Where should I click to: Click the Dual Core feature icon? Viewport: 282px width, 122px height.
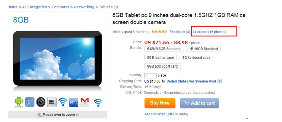click(x=52, y=102)
